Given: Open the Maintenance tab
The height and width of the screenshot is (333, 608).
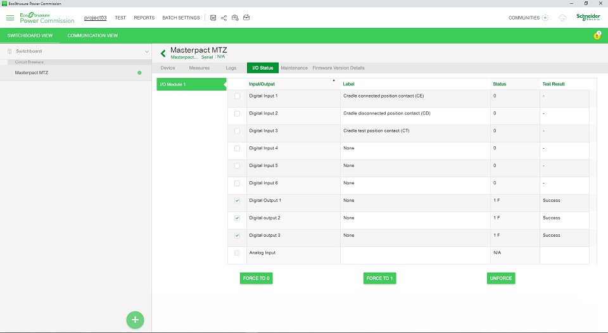Looking at the screenshot, I should [x=294, y=68].
